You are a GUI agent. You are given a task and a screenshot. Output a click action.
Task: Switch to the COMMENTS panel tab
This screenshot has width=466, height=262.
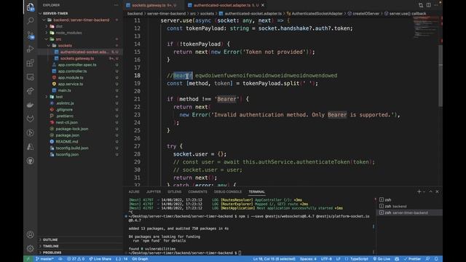[197, 192]
